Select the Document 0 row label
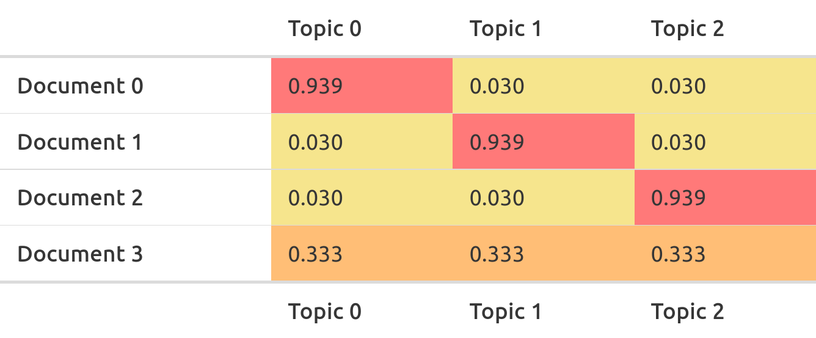Image resolution: width=816 pixels, height=338 pixels. coord(80,86)
